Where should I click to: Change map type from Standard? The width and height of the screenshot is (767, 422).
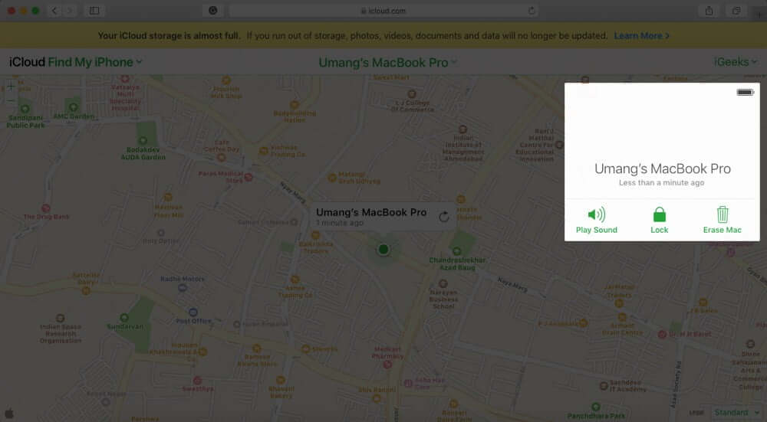[x=736, y=413]
